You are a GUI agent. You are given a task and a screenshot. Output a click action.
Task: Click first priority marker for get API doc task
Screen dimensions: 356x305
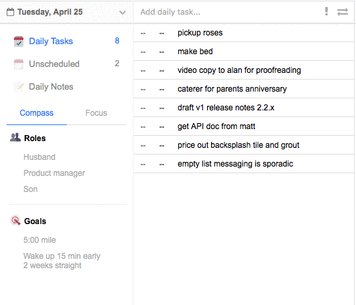(x=143, y=127)
